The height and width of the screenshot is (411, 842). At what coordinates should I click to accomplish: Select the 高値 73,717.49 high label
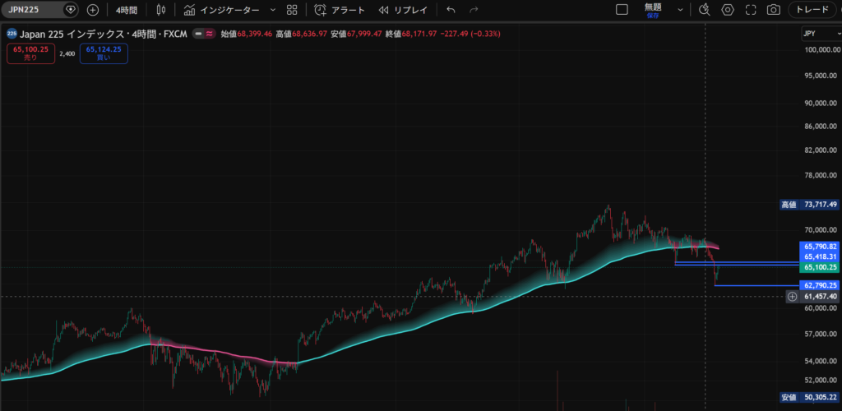[809, 205]
